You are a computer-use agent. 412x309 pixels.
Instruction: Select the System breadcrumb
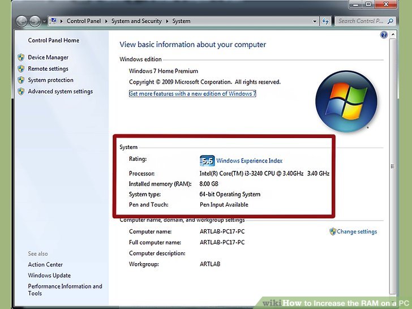pos(181,21)
